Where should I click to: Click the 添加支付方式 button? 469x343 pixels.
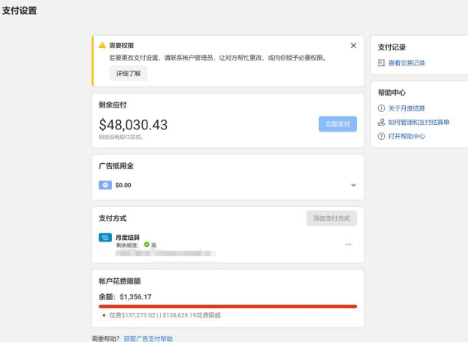point(331,218)
